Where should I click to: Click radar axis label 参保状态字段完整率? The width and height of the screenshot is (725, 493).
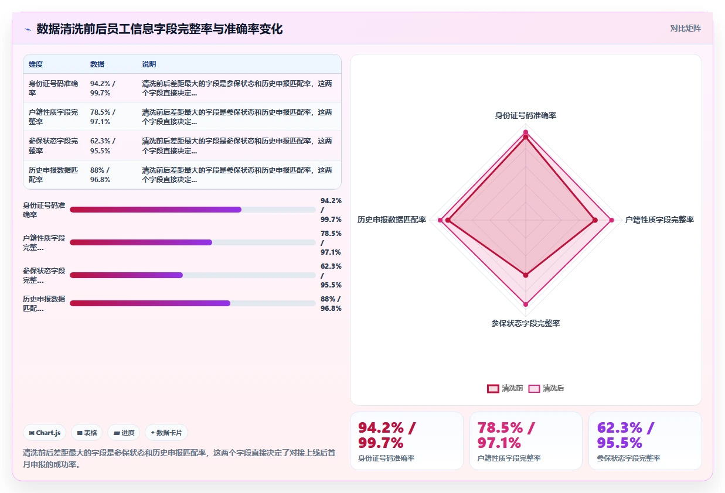tap(526, 323)
